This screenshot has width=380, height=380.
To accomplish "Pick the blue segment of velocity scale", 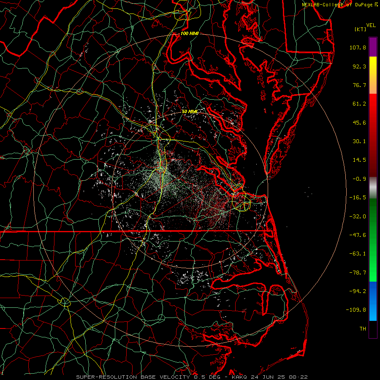I will pos(373,301).
